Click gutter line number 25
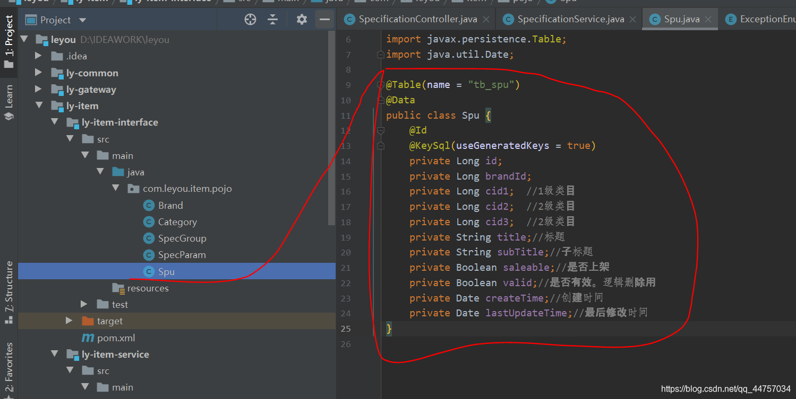This screenshot has height=399, width=796. click(x=345, y=329)
